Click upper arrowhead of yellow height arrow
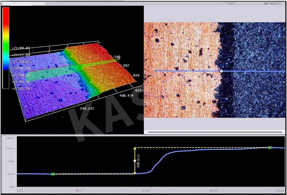 pyautogui.click(x=135, y=148)
